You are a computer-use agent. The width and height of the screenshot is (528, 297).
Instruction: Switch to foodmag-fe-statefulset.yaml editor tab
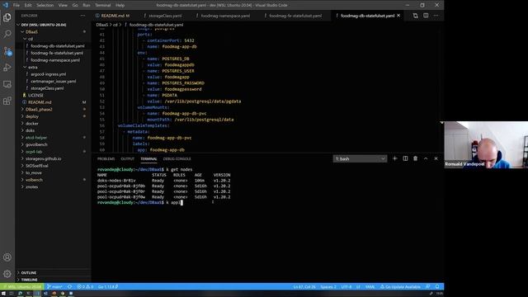295,16
